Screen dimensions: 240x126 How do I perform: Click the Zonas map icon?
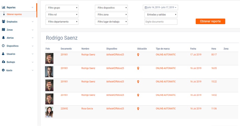click(4, 30)
